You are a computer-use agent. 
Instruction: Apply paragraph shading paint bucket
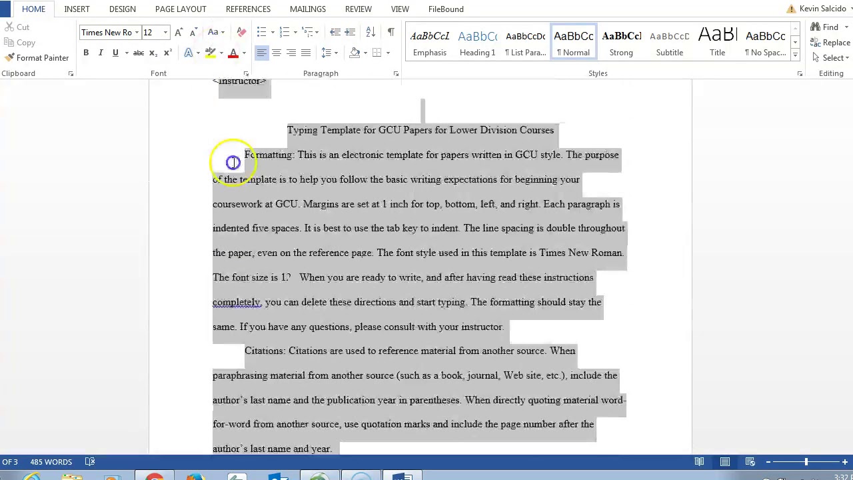click(355, 53)
